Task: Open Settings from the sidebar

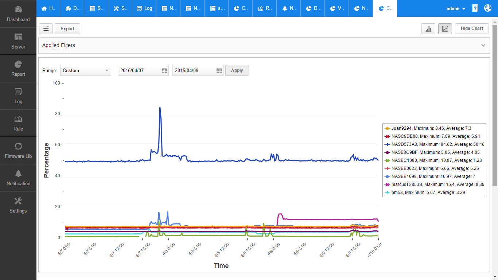Action: (x=18, y=205)
